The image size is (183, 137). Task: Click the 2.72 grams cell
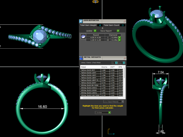coord(105,83)
